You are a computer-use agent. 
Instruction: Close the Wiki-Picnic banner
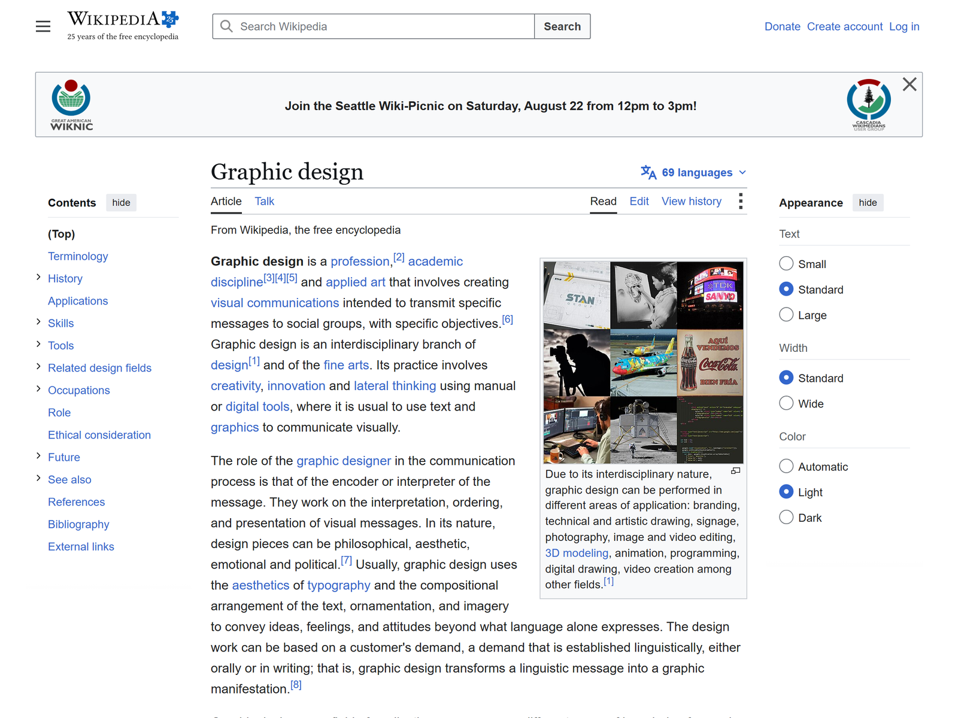(x=910, y=84)
